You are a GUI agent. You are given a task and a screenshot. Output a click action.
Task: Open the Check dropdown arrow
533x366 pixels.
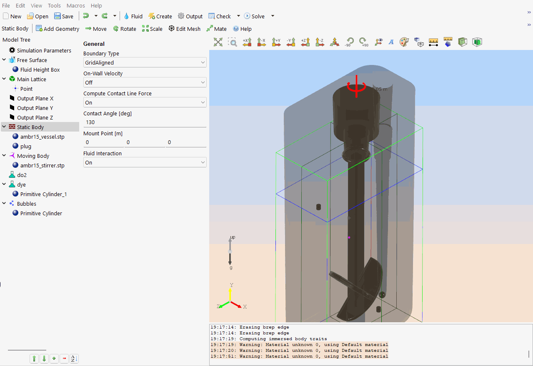tap(238, 16)
